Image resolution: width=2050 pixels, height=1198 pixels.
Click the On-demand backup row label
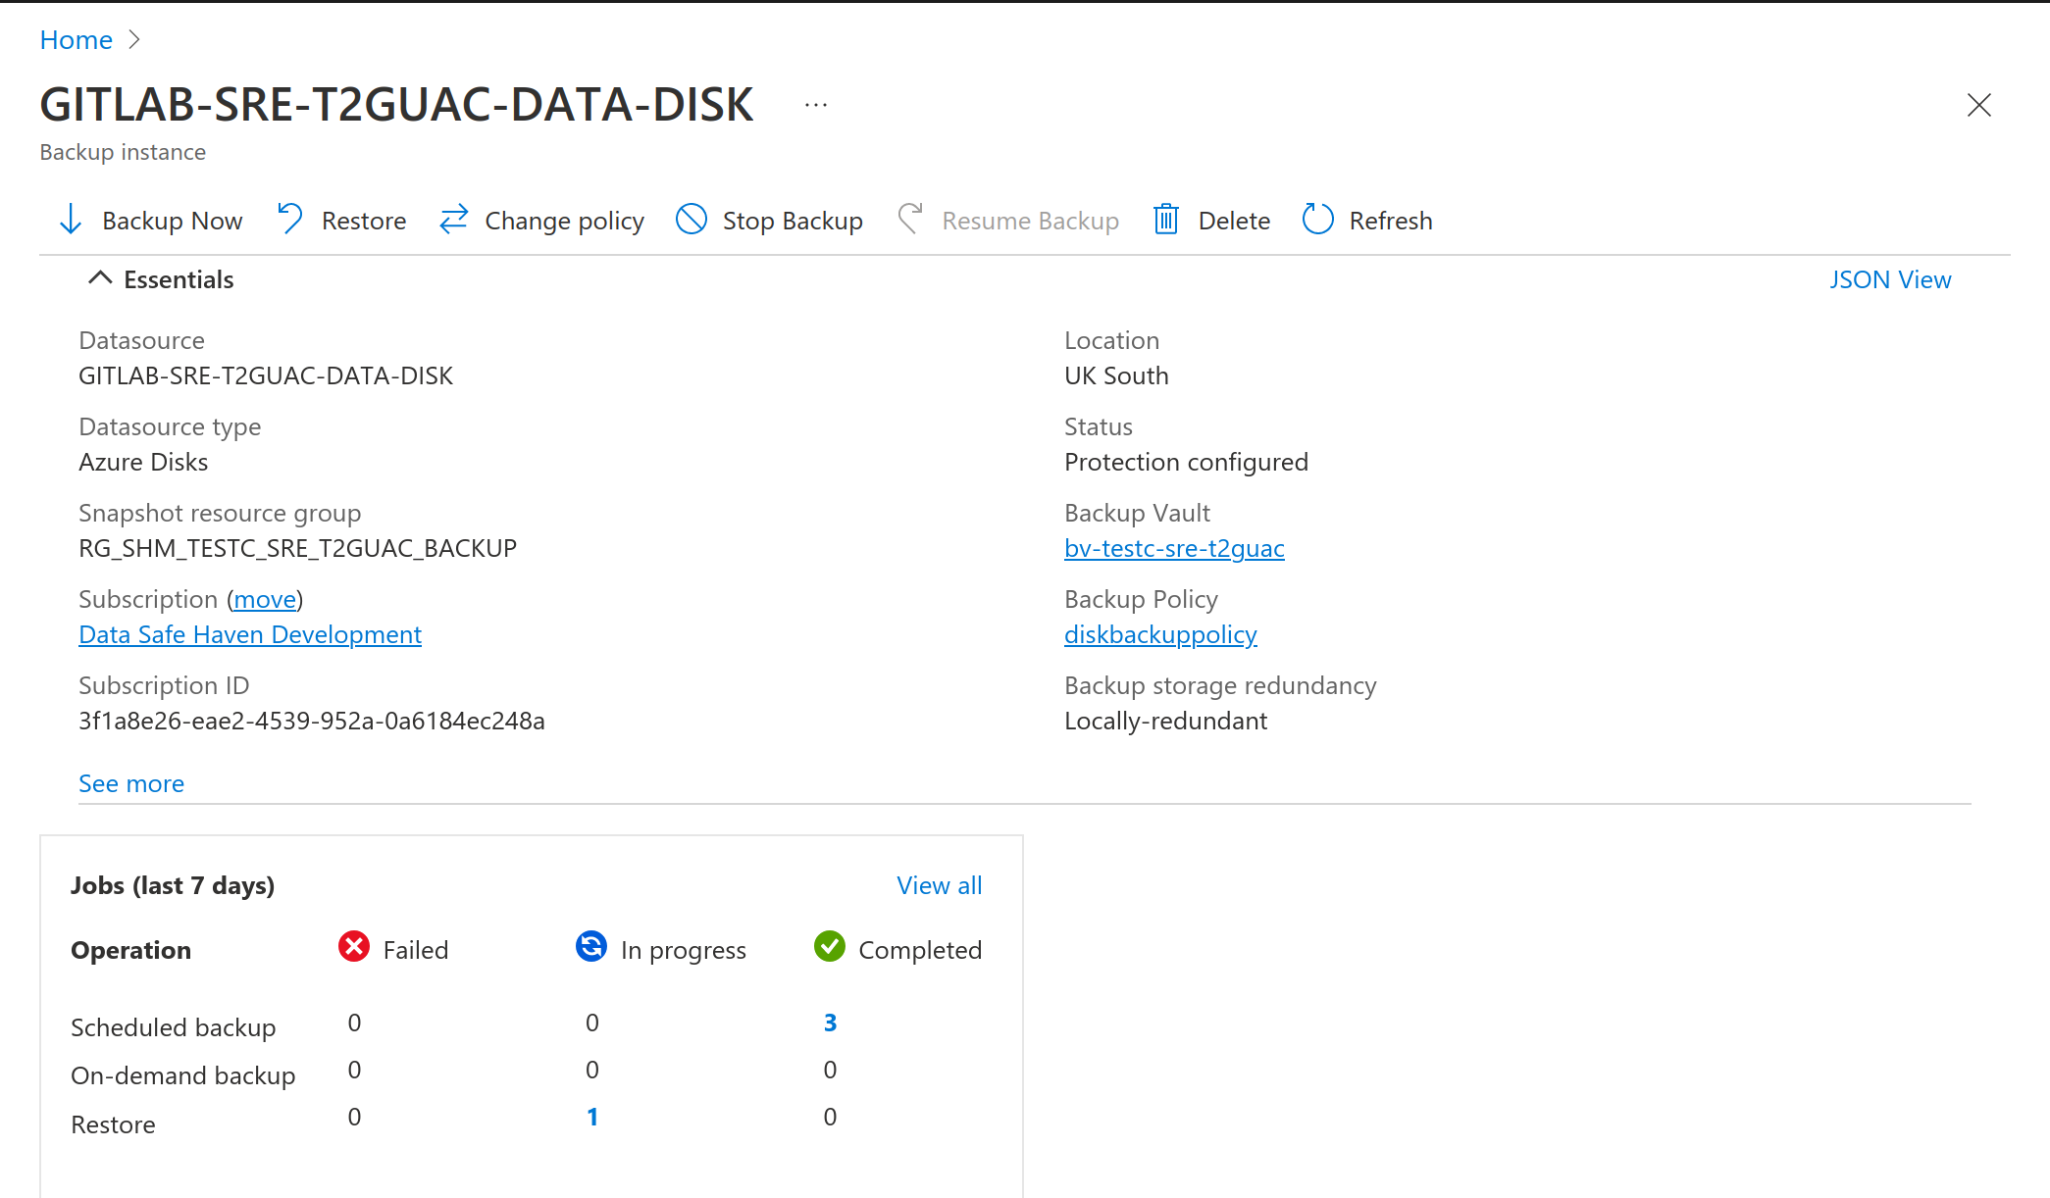click(183, 1075)
